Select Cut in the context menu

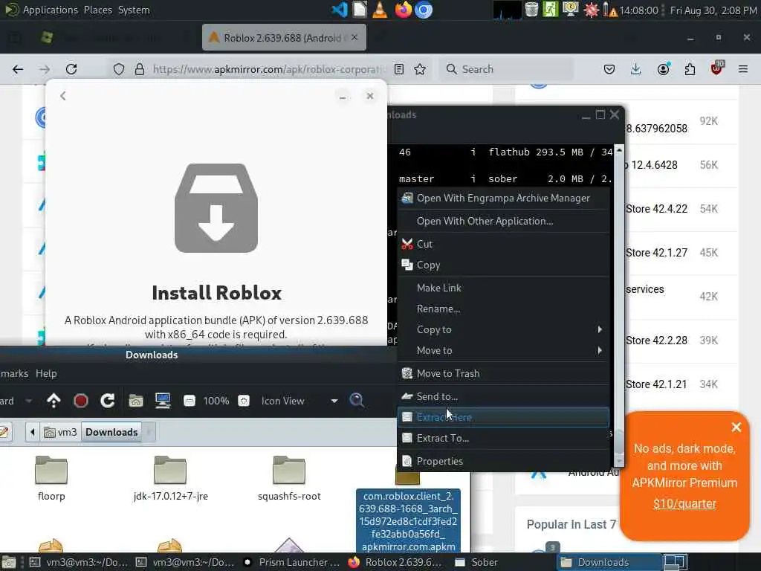click(503, 244)
